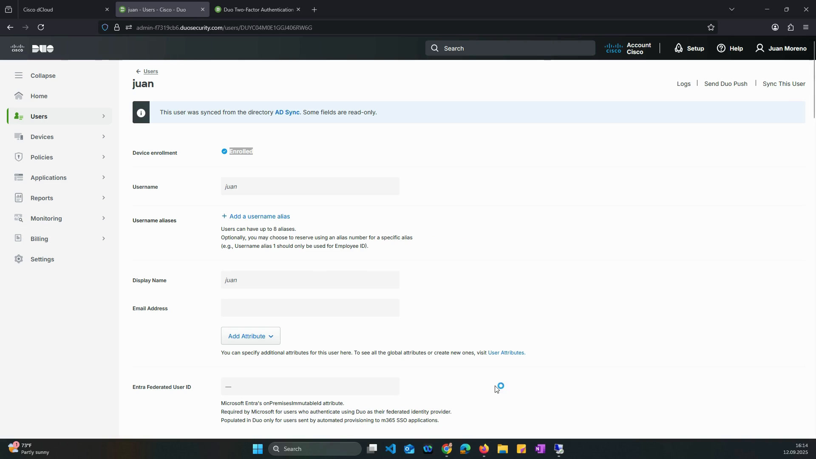
Task: Click the Windows Start button
Action: 258,449
